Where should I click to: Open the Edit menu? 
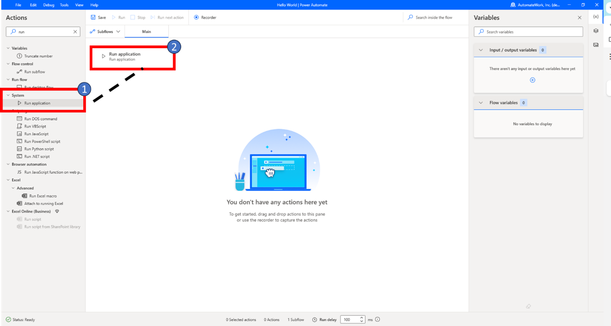(33, 5)
